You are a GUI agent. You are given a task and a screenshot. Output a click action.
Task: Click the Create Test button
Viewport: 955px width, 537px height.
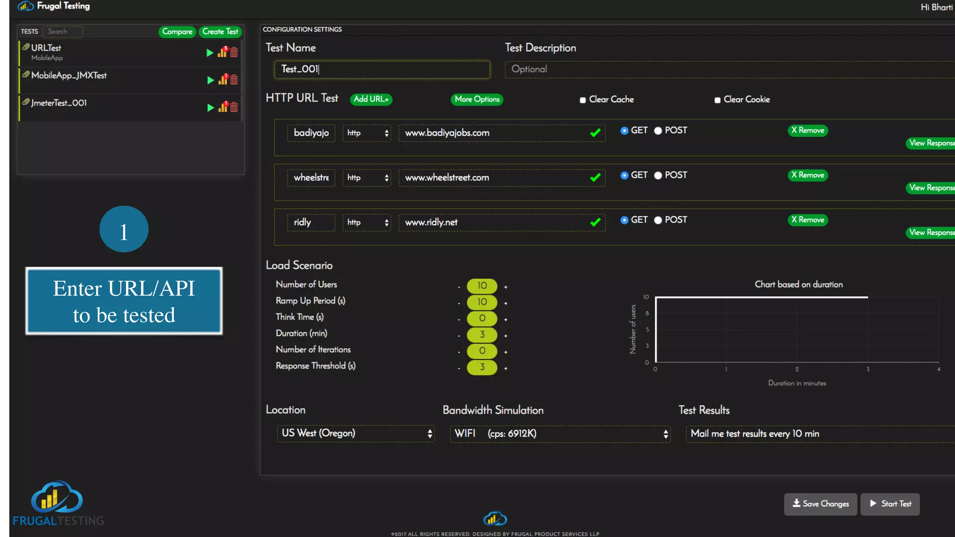click(x=220, y=31)
